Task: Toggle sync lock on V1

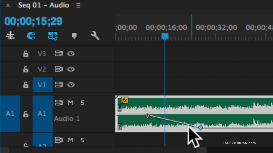Action: point(59,85)
